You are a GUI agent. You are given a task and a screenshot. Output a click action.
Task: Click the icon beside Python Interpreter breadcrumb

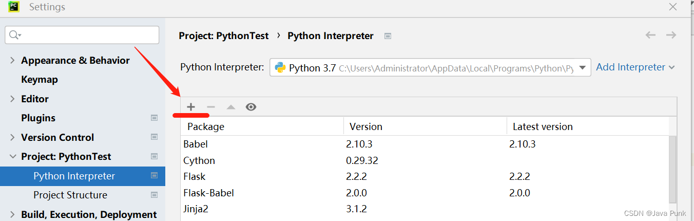(x=388, y=36)
